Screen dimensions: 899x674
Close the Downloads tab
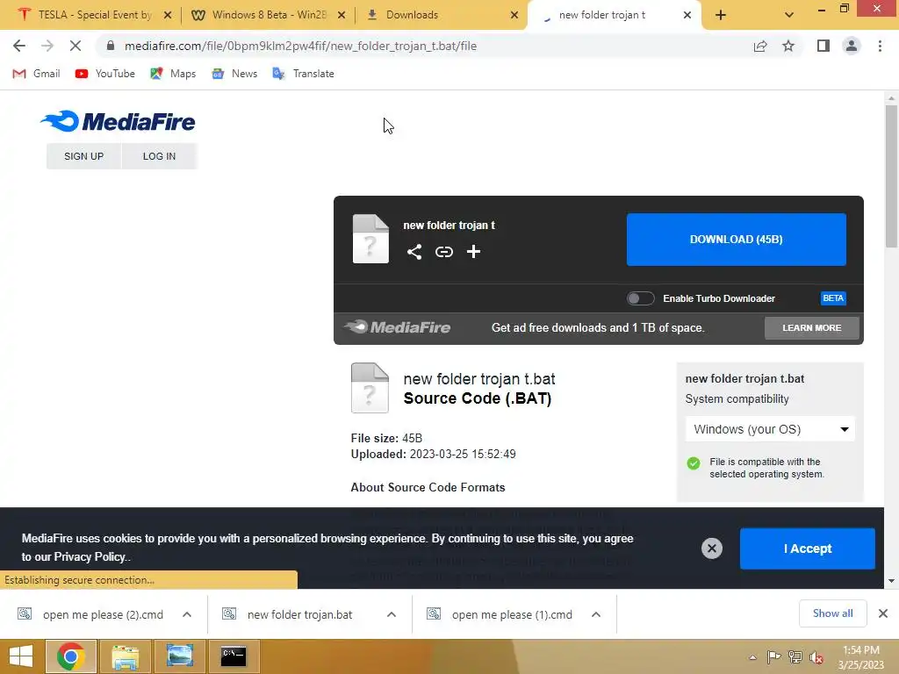(514, 15)
